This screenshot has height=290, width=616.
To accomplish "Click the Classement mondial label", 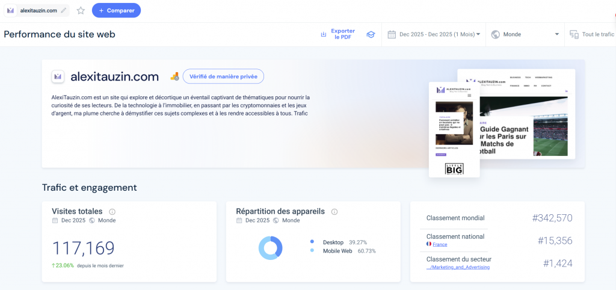I will [x=455, y=218].
